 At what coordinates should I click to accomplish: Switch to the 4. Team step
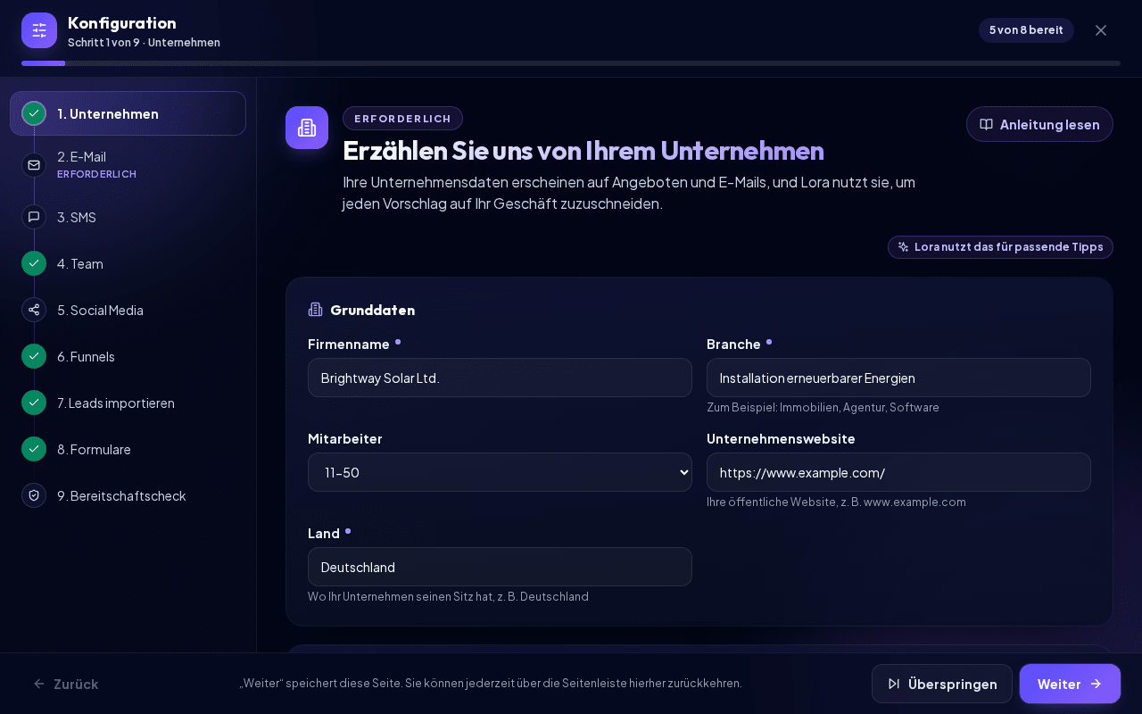coord(128,263)
